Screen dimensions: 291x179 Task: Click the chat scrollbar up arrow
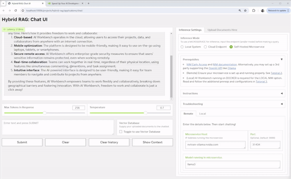(171, 33)
